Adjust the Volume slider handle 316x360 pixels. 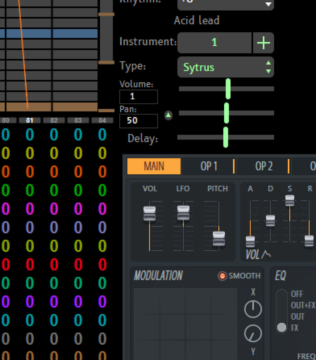(228, 89)
